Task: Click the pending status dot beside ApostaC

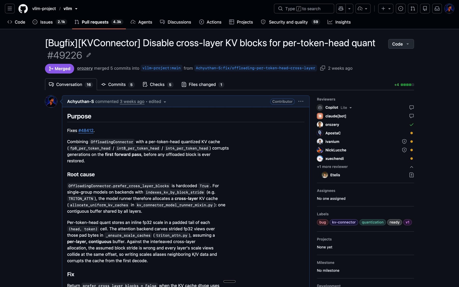Action: coord(411,133)
